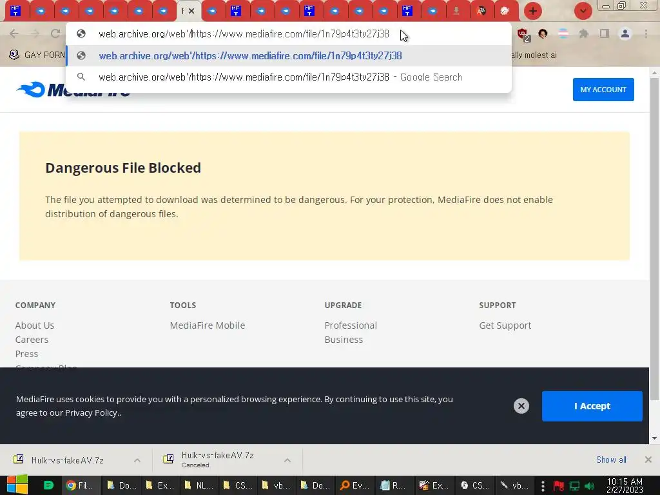The image size is (660, 495).
Task: Click the round avatar extension icon
Action: 543,34
